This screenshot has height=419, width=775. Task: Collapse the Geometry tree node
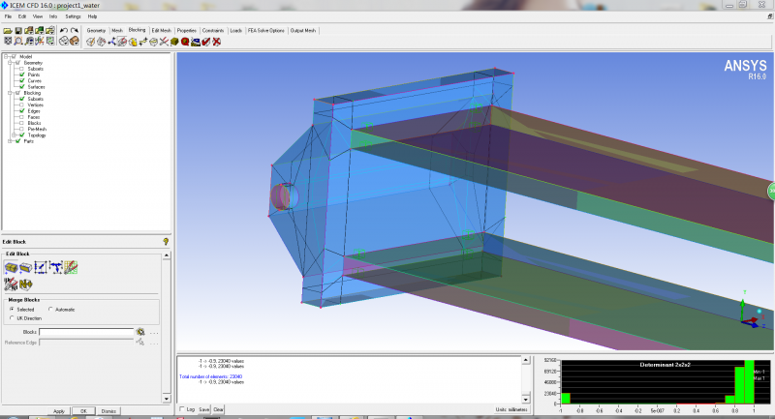[9, 63]
